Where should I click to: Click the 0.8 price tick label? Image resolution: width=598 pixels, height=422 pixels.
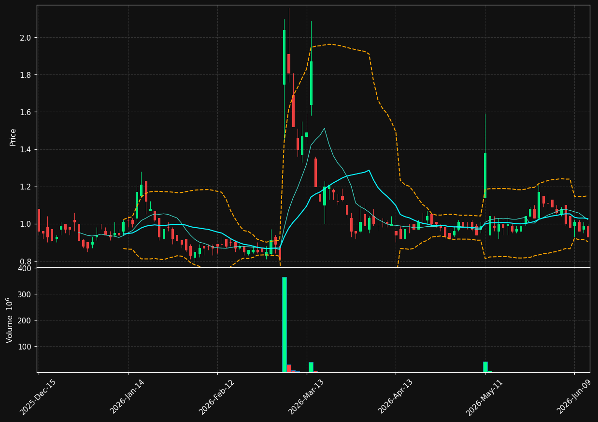coord(26,261)
